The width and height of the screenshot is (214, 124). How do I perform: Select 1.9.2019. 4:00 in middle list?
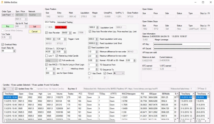coord(186,101)
